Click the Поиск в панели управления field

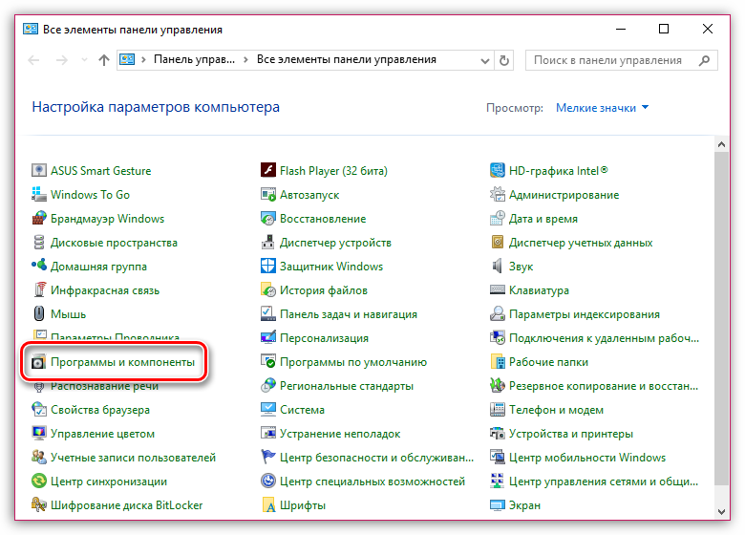[609, 60]
